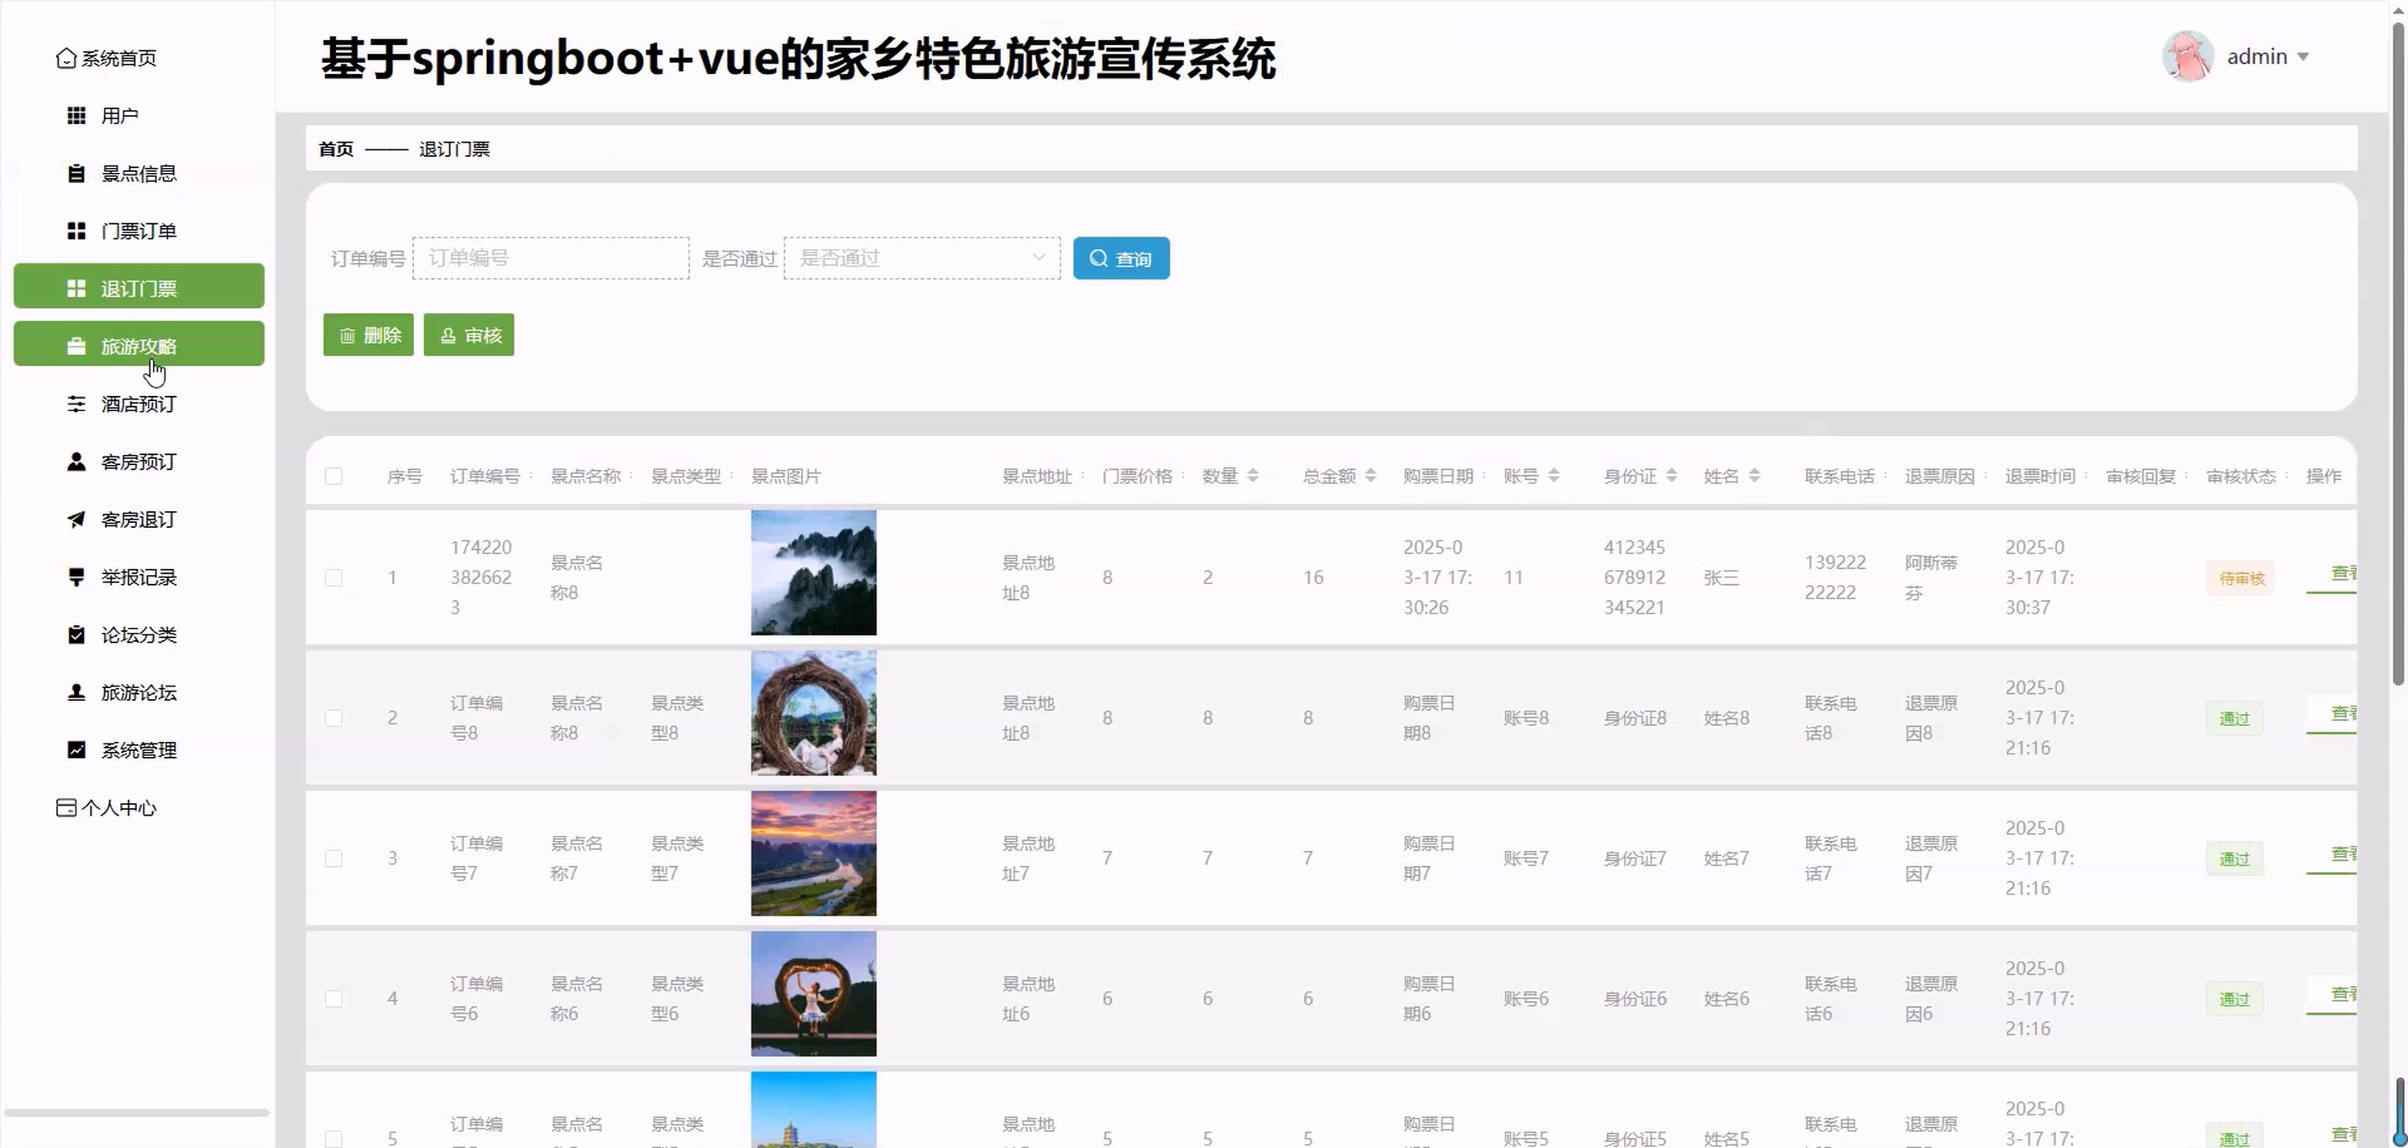Click the admin avatar image
This screenshot has height=1148, width=2408.
pos(2186,57)
